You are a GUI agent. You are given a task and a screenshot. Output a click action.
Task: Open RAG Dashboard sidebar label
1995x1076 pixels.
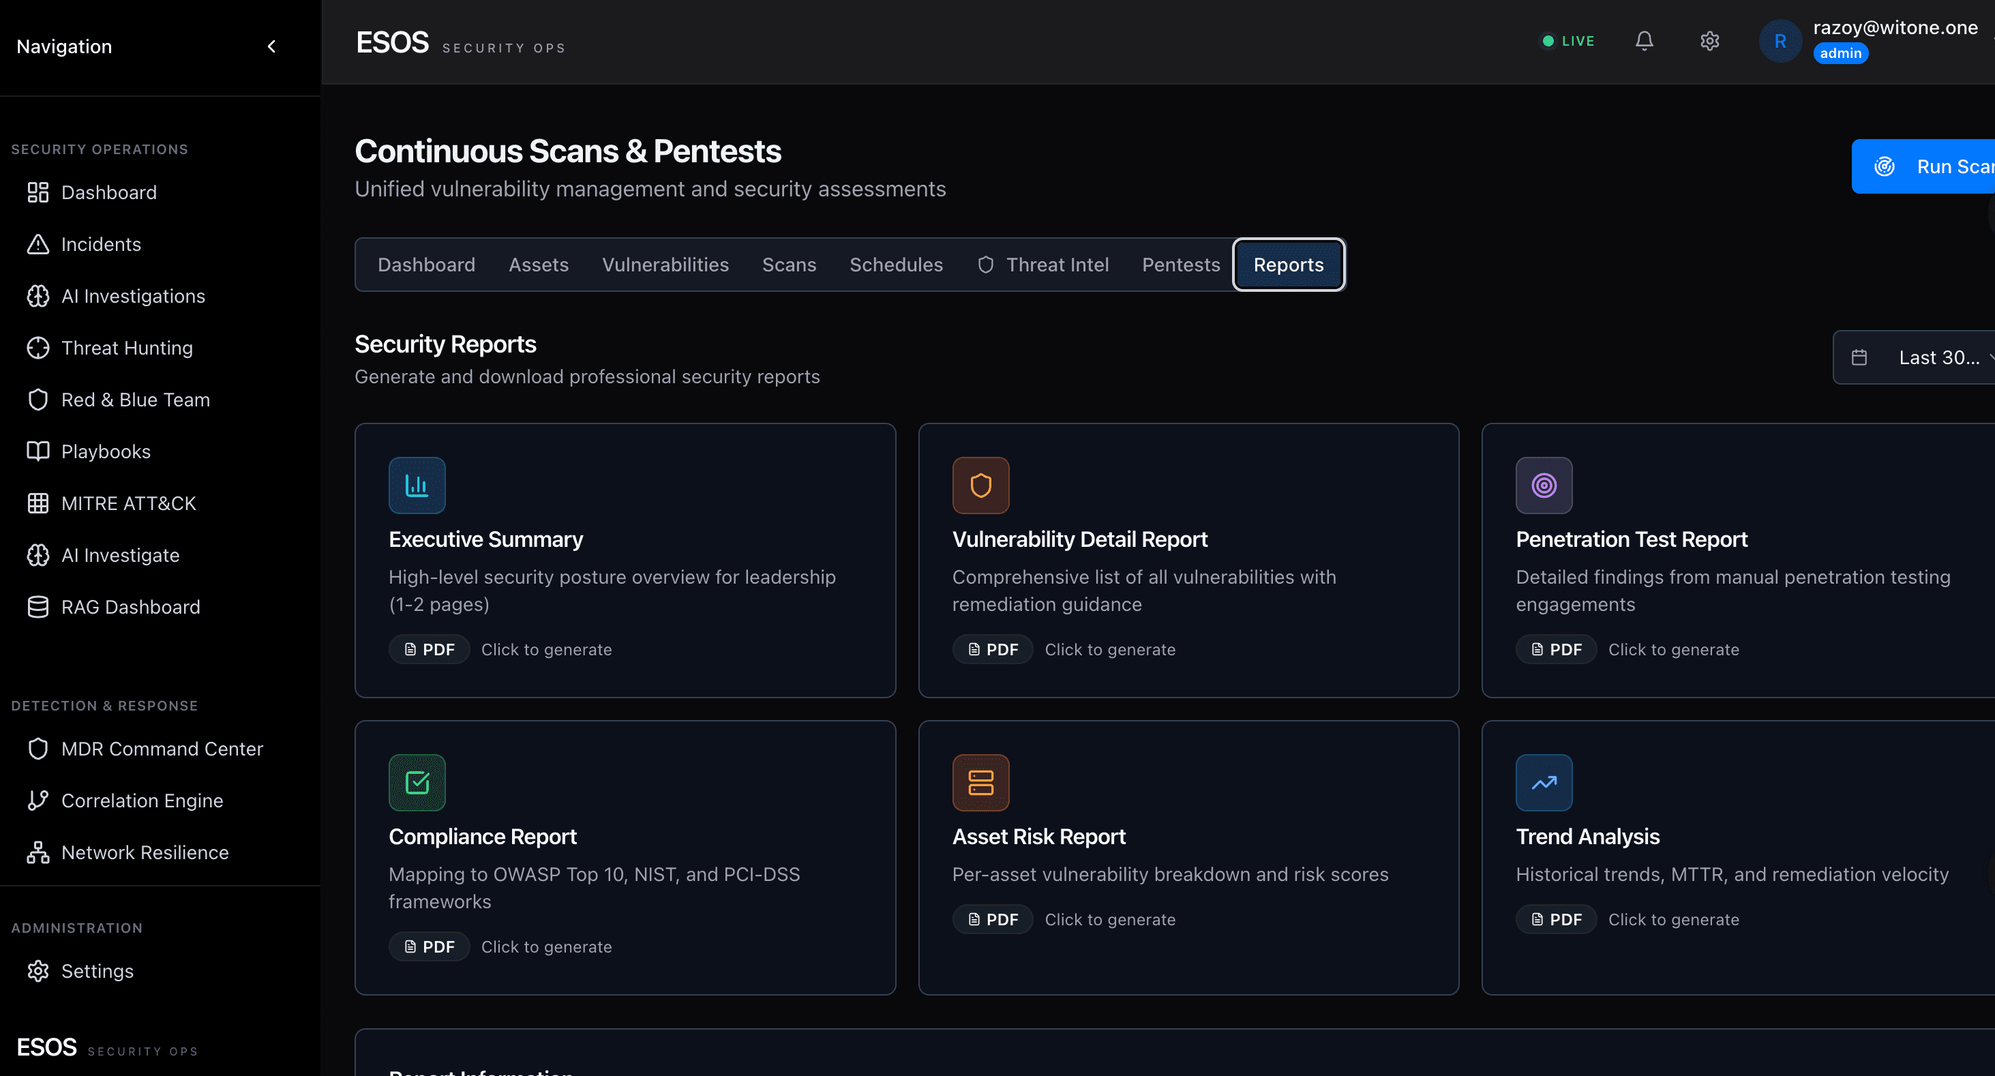point(131,608)
